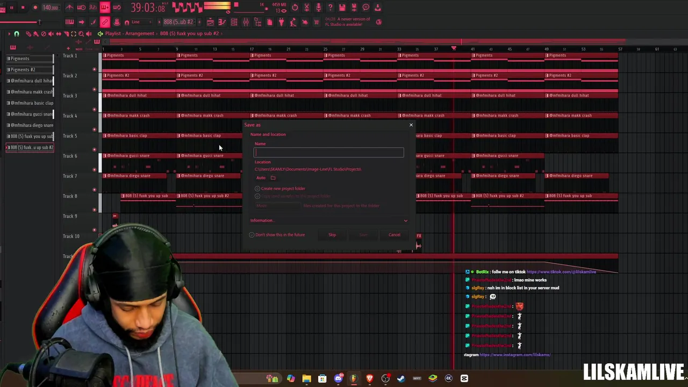Select @mfmihara dull hihat in picker list
688x387 pixels.
[30, 81]
